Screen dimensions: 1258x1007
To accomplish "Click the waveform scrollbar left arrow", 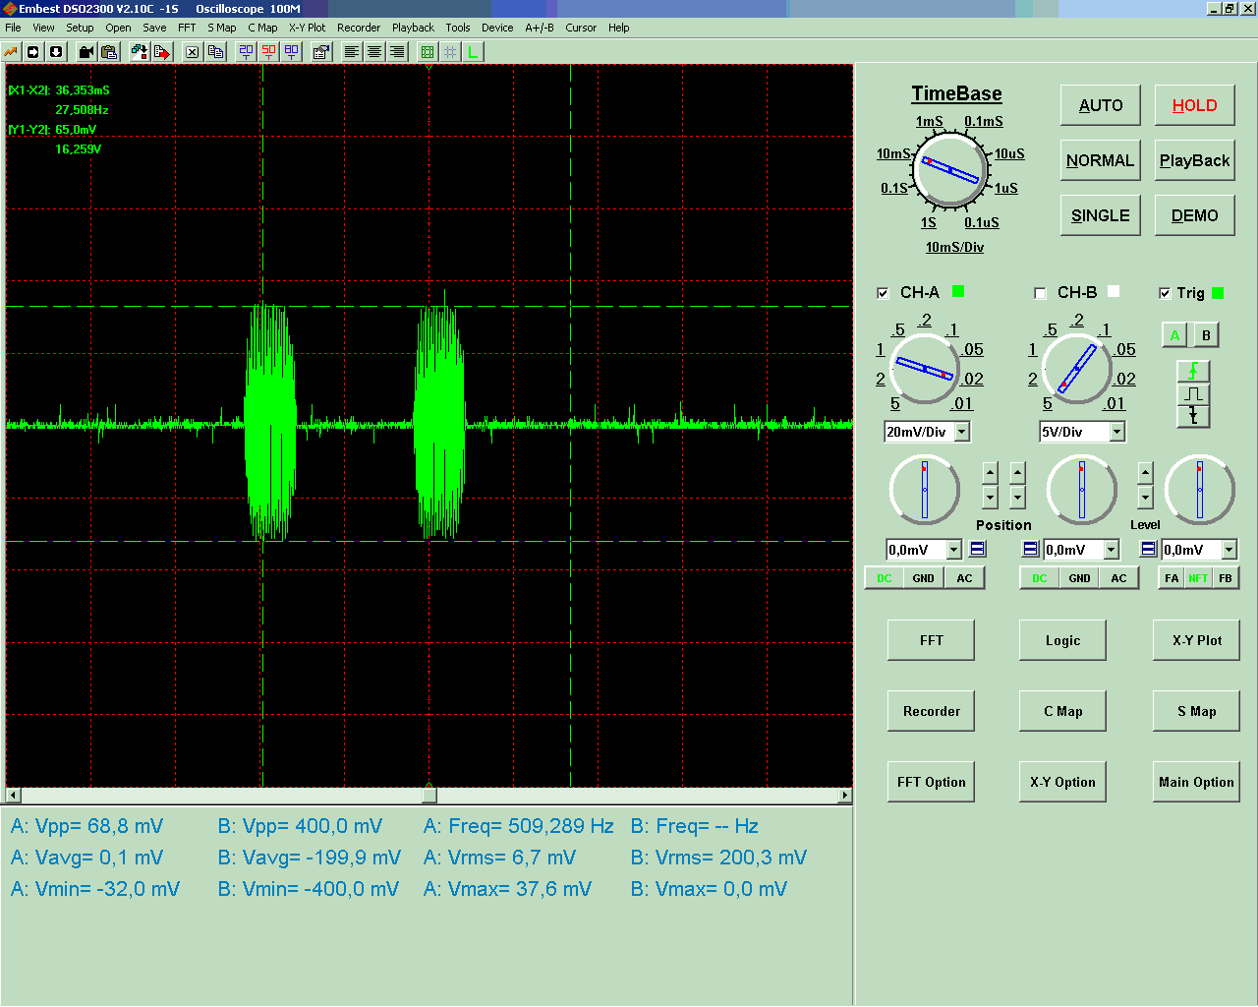I will [x=13, y=795].
